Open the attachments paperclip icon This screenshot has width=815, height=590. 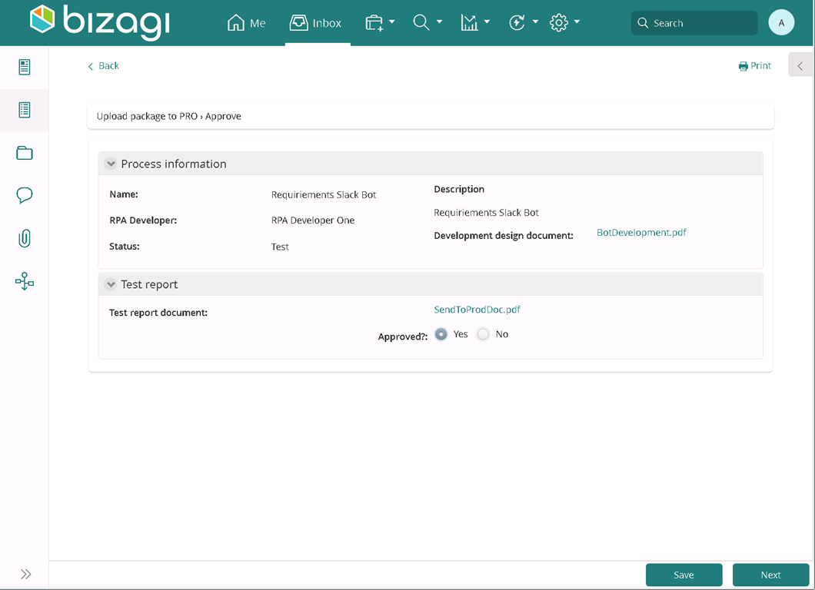(25, 238)
